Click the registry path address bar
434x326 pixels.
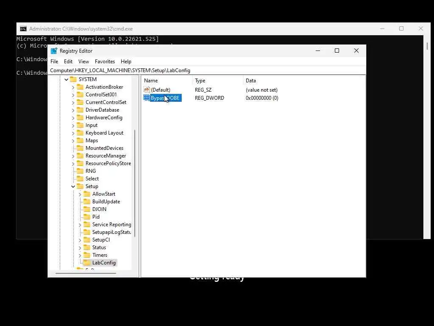(x=208, y=70)
